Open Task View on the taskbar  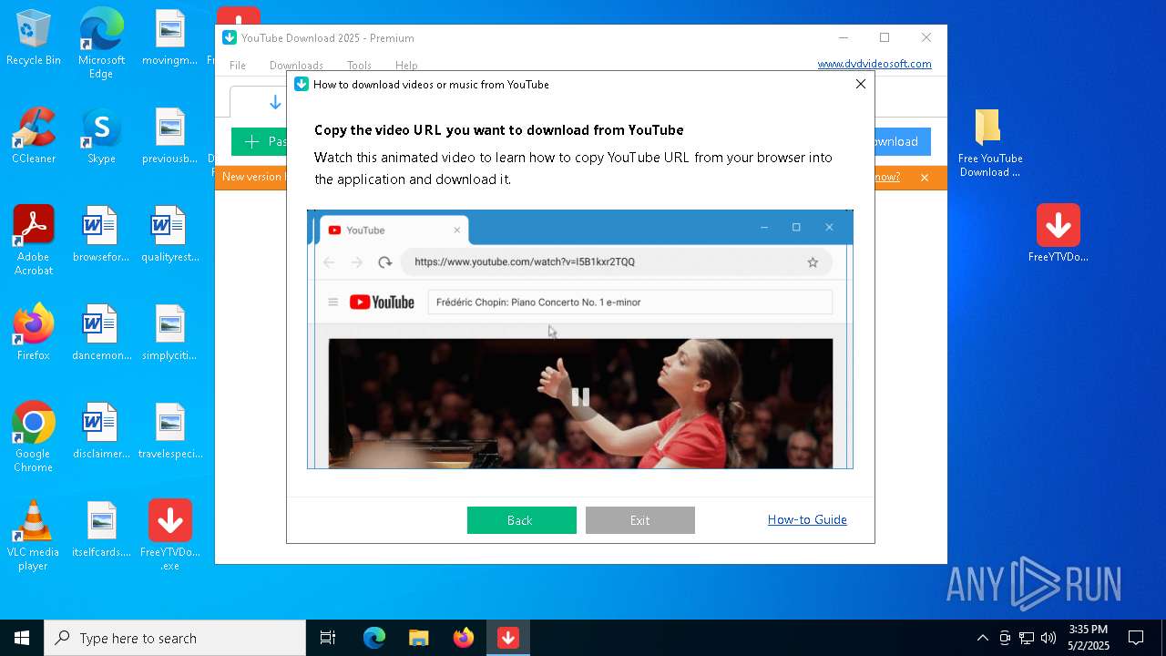(328, 638)
